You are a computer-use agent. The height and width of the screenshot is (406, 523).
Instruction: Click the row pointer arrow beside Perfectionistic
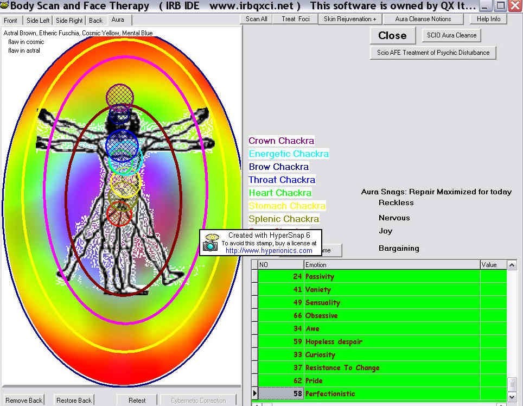coord(254,394)
